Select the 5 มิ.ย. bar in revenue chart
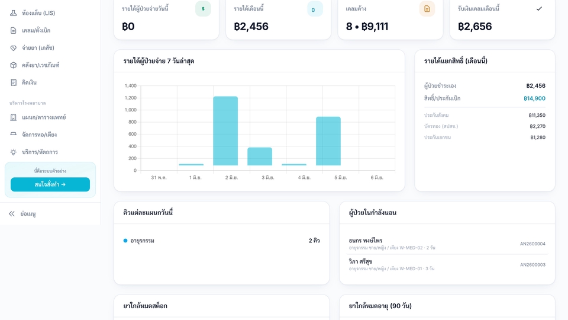The image size is (568, 320). pyautogui.click(x=328, y=141)
